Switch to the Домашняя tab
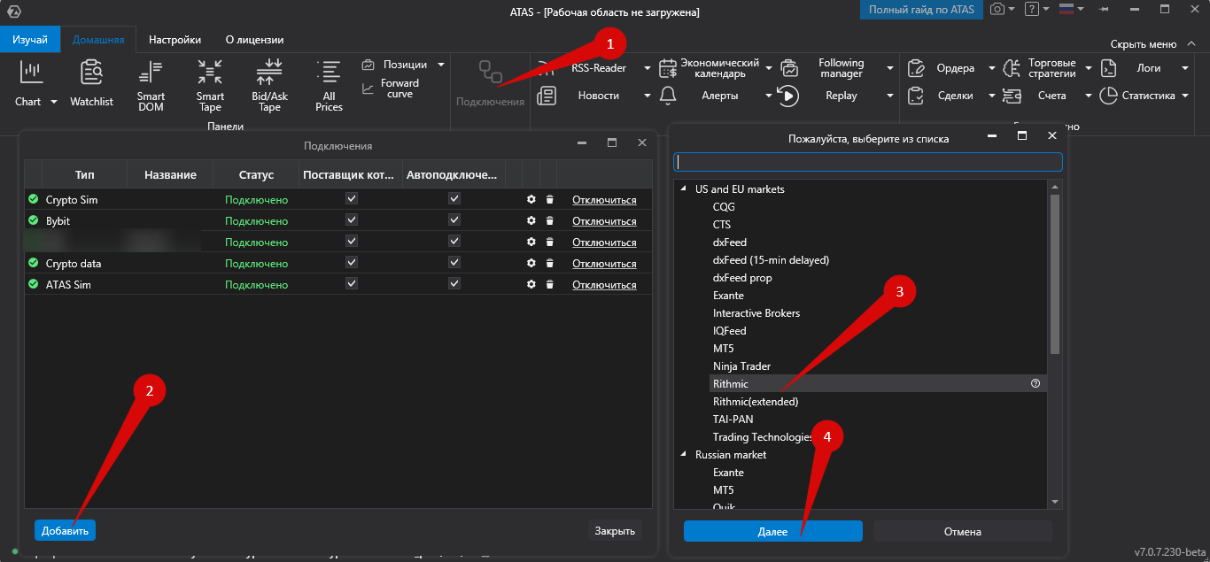 [x=98, y=40]
